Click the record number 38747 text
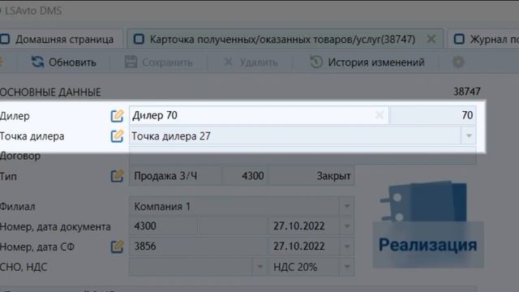Image resolution: width=519 pixels, height=292 pixels. coord(467,92)
